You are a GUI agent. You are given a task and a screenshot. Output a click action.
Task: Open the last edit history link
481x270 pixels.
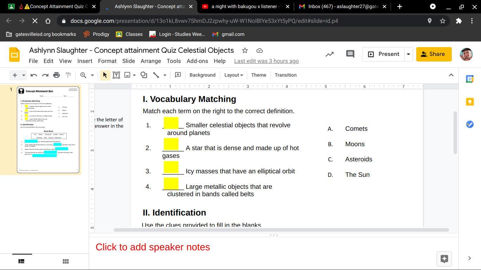point(266,61)
